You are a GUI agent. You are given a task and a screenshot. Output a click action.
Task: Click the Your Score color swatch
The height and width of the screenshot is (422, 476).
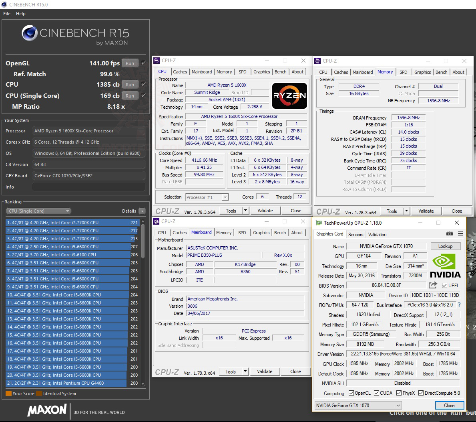pyautogui.click(x=9, y=394)
